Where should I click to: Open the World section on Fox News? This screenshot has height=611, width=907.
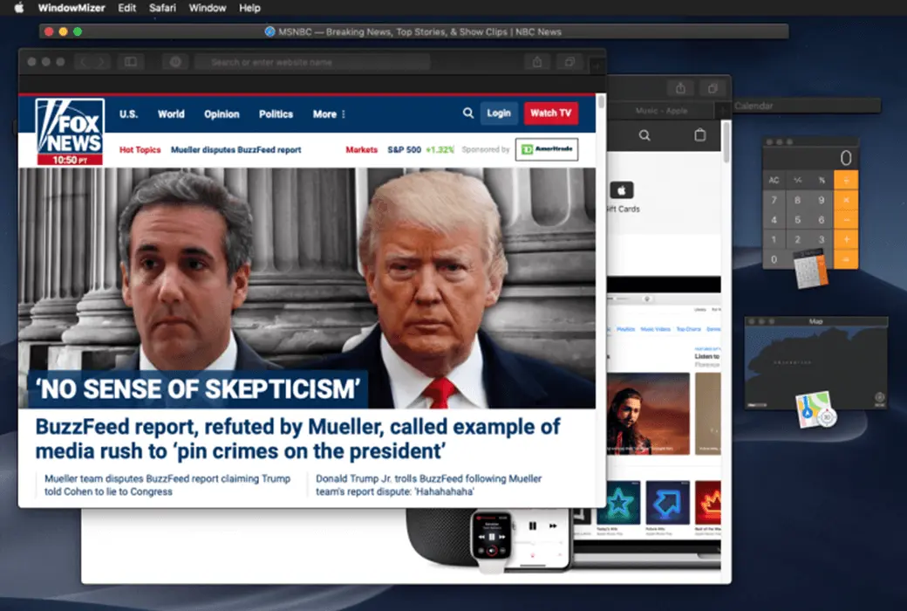click(171, 114)
